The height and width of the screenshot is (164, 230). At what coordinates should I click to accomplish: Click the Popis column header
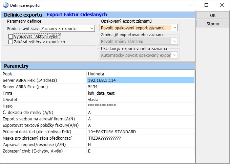point(44,74)
